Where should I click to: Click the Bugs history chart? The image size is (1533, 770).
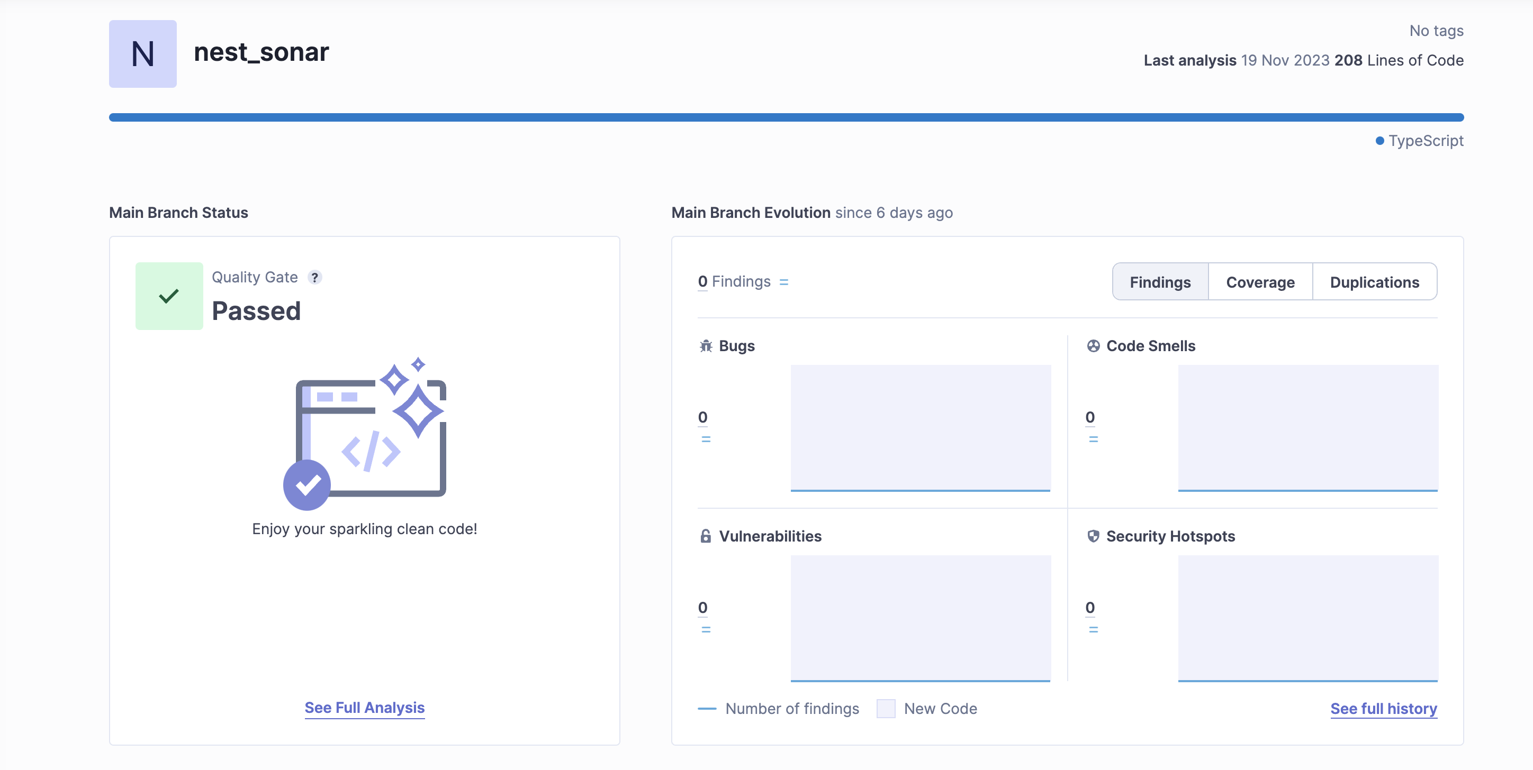pyautogui.click(x=921, y=428)
